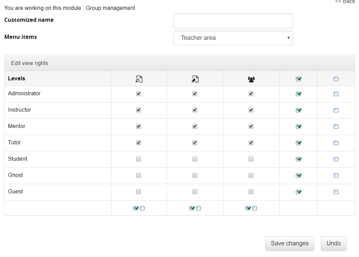Click the Customized name input field
This screenshot has height=257, width=359.
pyautogui.click(x=233, y=21)
